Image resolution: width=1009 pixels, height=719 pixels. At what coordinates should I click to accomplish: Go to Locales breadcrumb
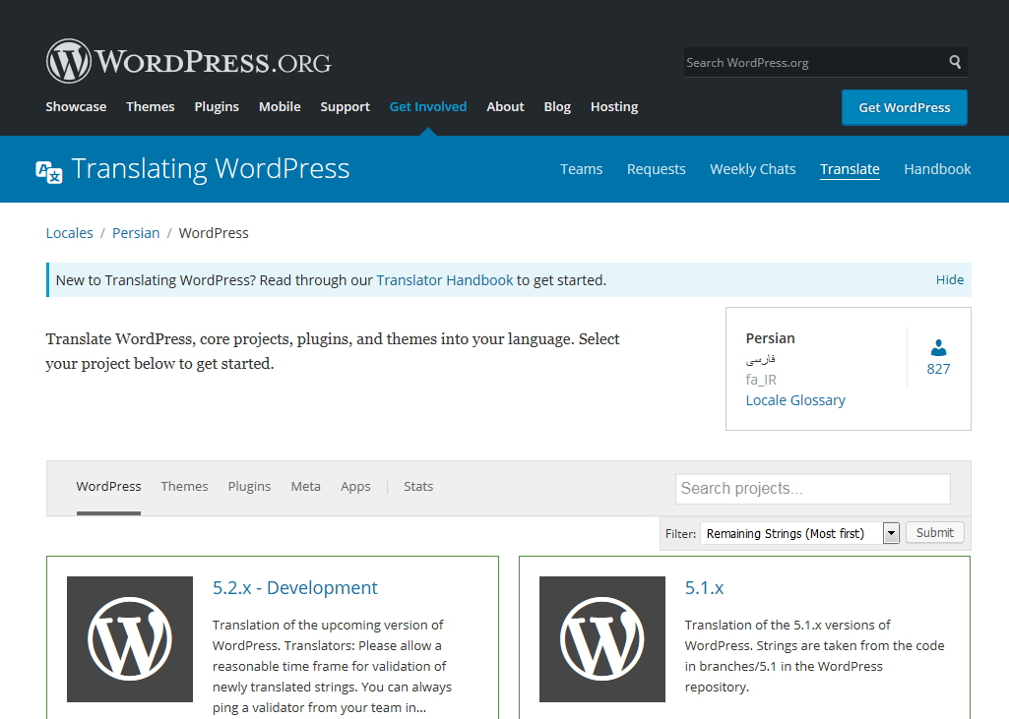(x=70, y=233)
